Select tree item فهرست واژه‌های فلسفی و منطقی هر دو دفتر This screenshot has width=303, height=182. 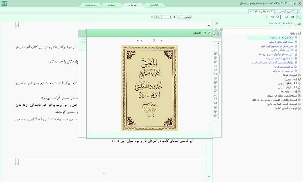[275, 100]
